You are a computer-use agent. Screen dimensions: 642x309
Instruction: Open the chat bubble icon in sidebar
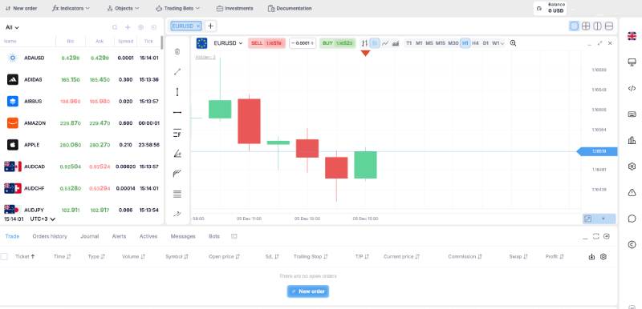(632, 219)
